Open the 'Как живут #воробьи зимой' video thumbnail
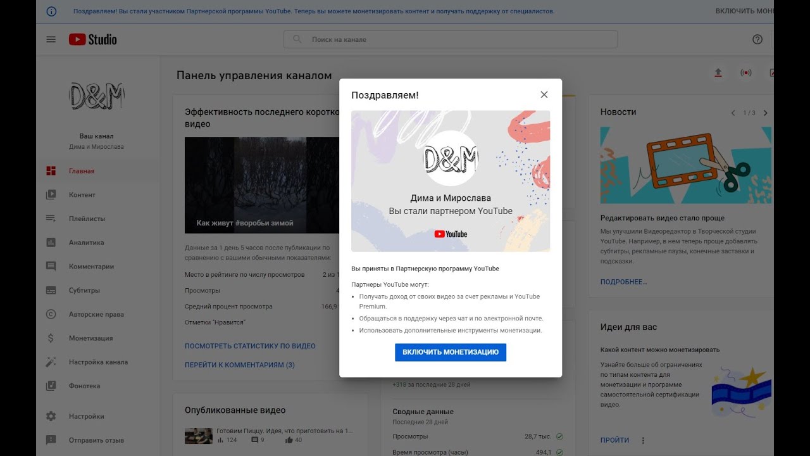 262,185
